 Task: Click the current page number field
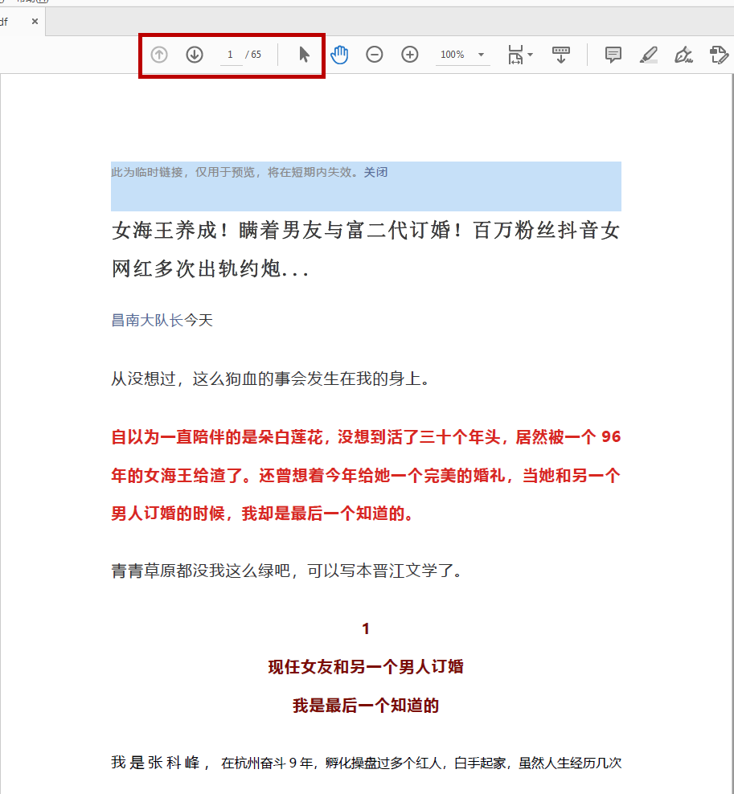coord(231,55)
